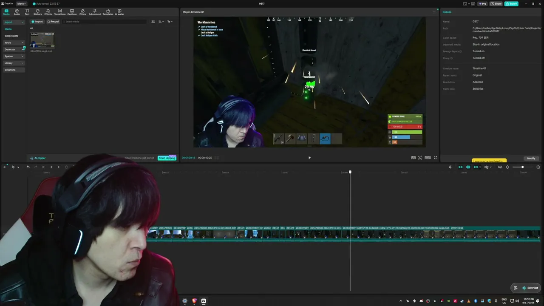
Task: Click the Split tool in the timeline toolbar
Action: pos(43,167)
